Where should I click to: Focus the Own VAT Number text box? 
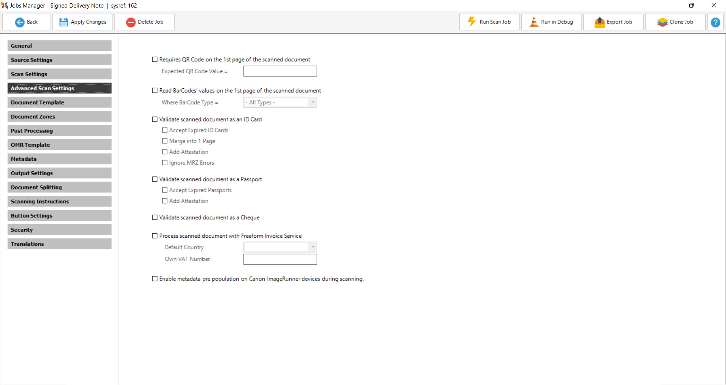point(280,259)
